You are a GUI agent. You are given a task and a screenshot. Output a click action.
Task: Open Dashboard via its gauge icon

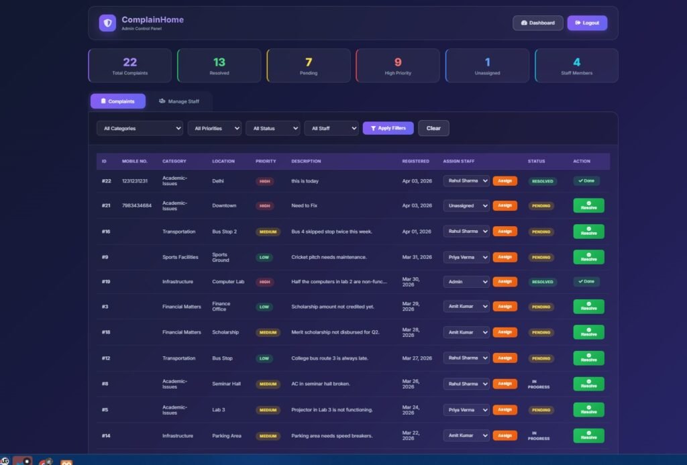pyautogui.click(x=524, y=23)
